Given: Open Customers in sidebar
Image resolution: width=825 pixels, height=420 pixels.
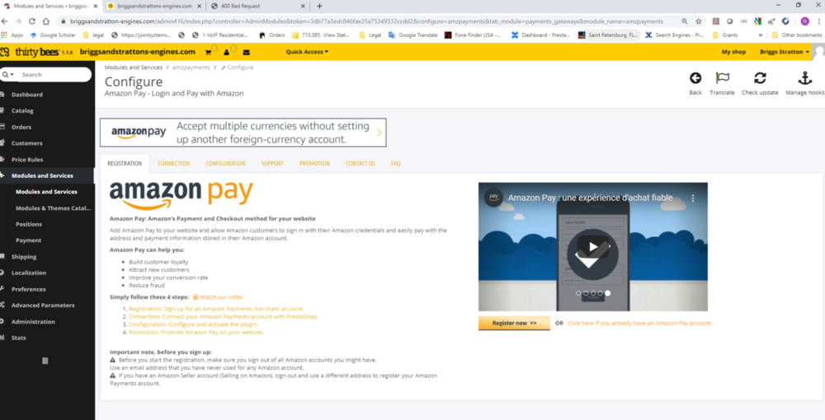Looking at the screenshot, I should point(27,143).
